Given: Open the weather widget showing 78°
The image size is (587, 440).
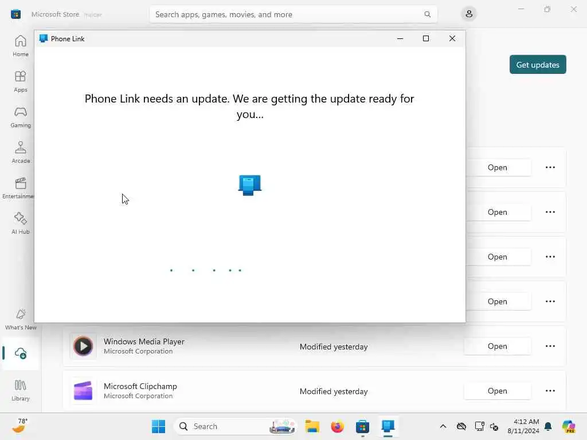Looking at the screenshot, I should (19, 426).
